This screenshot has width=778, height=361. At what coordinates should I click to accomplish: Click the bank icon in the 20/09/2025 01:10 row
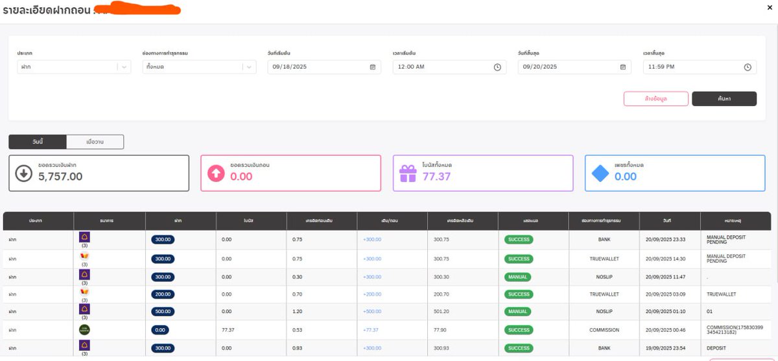tap(84, 310)
